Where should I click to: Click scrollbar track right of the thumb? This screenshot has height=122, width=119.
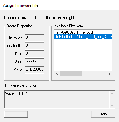point(94,74)
